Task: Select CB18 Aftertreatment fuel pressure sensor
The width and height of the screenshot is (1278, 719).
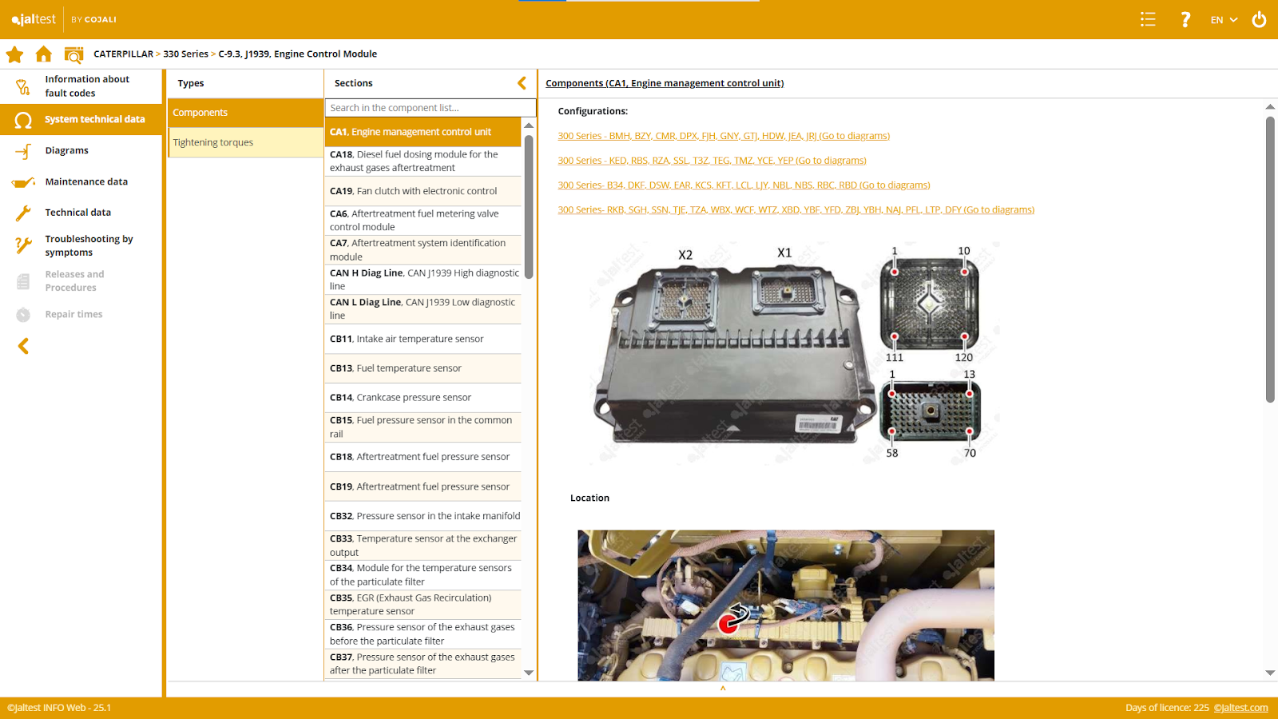Action: 423,457
